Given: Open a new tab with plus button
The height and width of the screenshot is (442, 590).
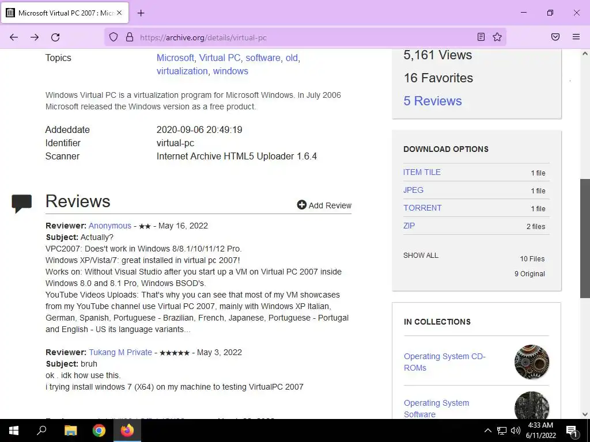Looking at the screenshot, I should [x=141, y=13].
